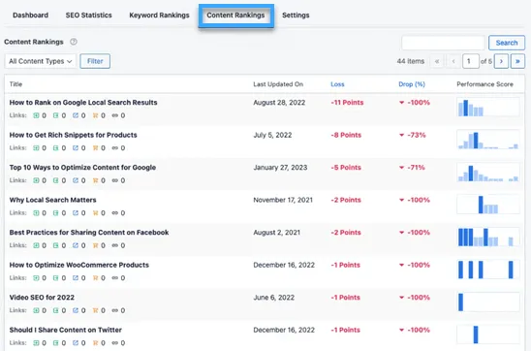
Task: Click orange affiliate icon in Optimize WooCommerce Products row
Action: coord(95,278)
